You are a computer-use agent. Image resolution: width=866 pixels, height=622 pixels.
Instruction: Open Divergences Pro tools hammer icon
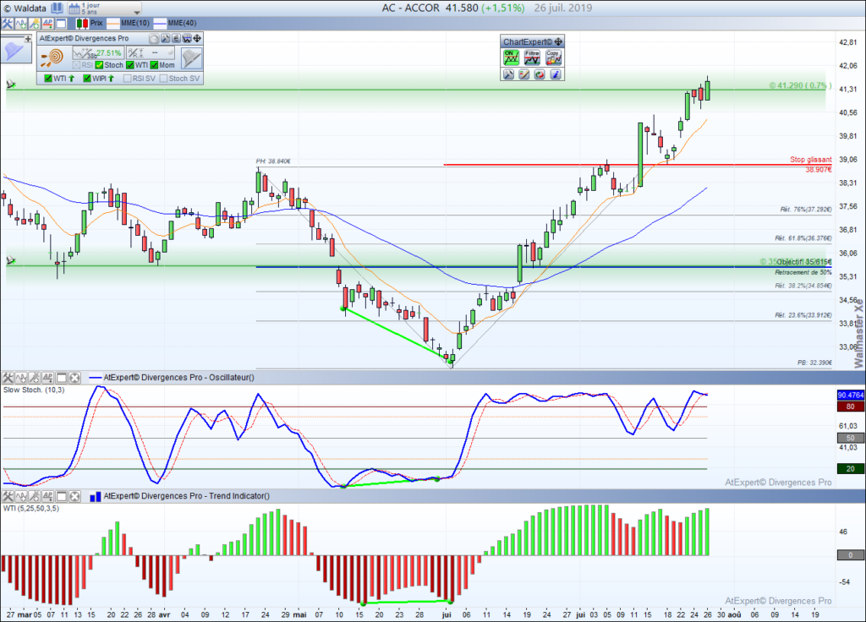pyautogui.click(x=165, y=39)
